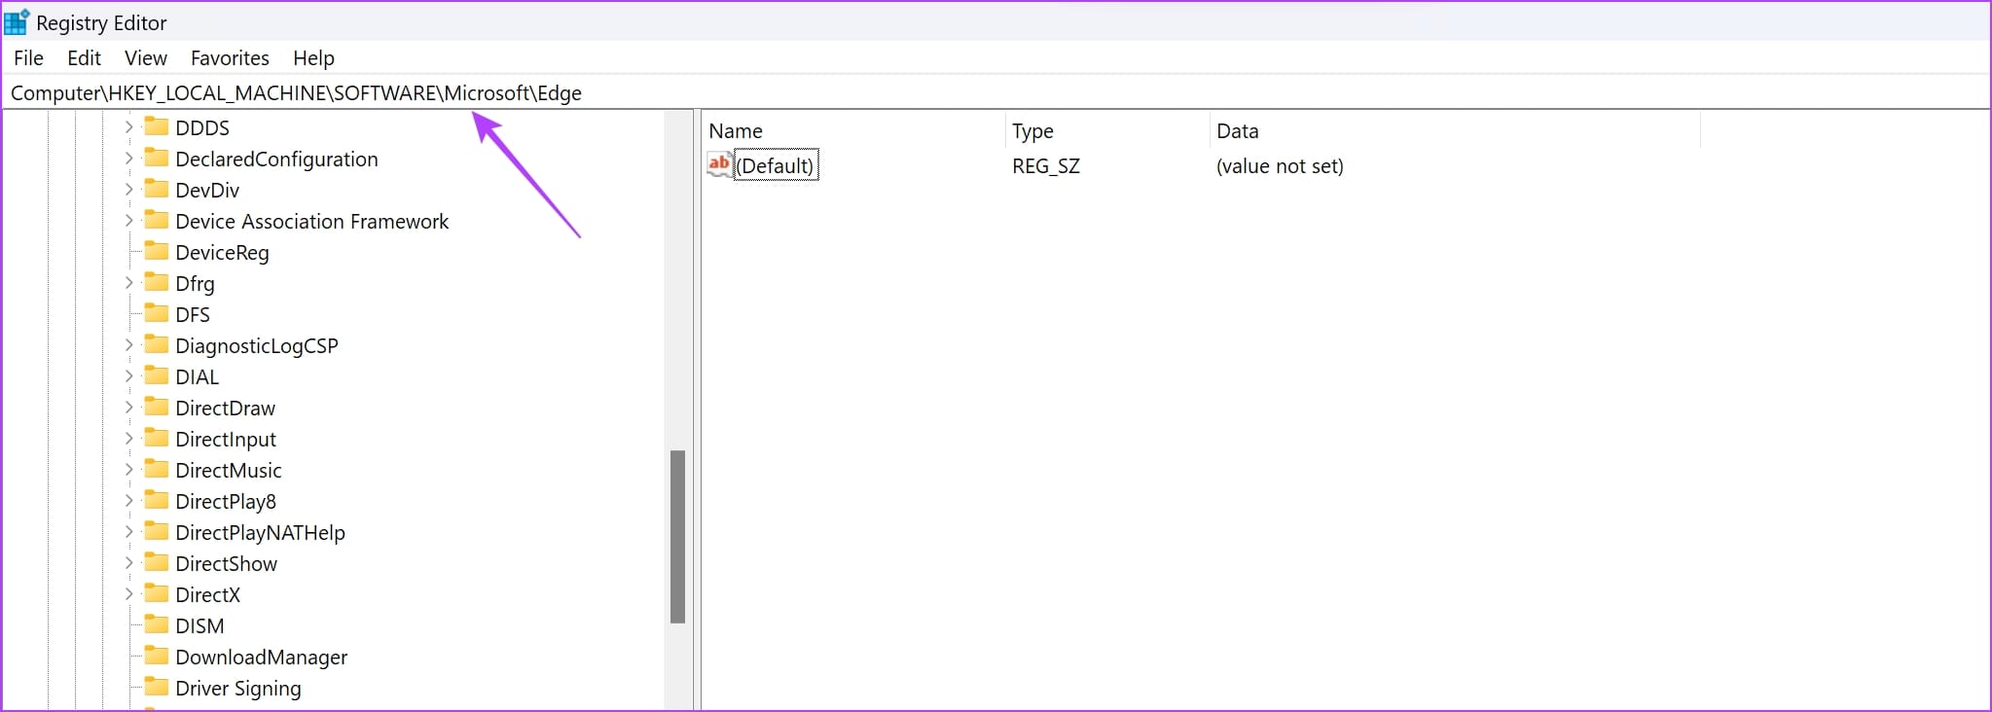1992x712 pixels.
Task: Click the DDDS folder icon
Action: pyautogui.click(x=156, y=127)
